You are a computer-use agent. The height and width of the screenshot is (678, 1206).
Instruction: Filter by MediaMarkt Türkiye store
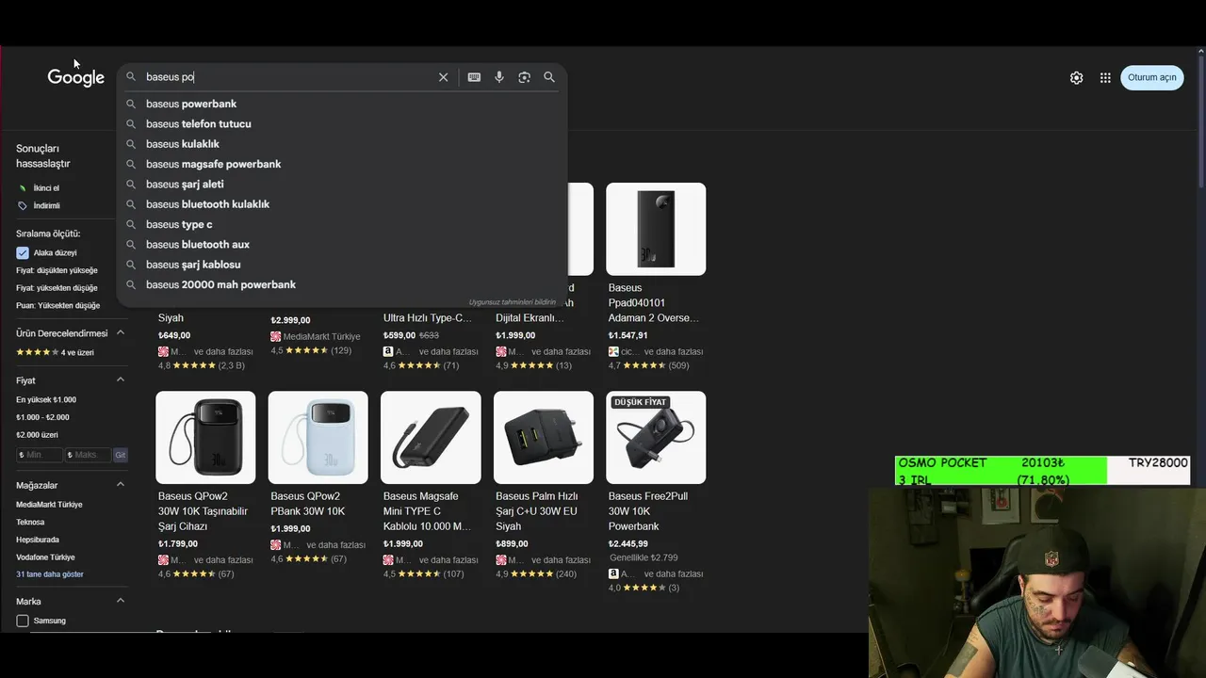[49, 505]
